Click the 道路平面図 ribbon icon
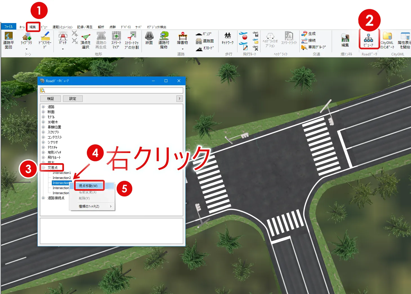This screenshot has height=294, width=411. (8, 40)
